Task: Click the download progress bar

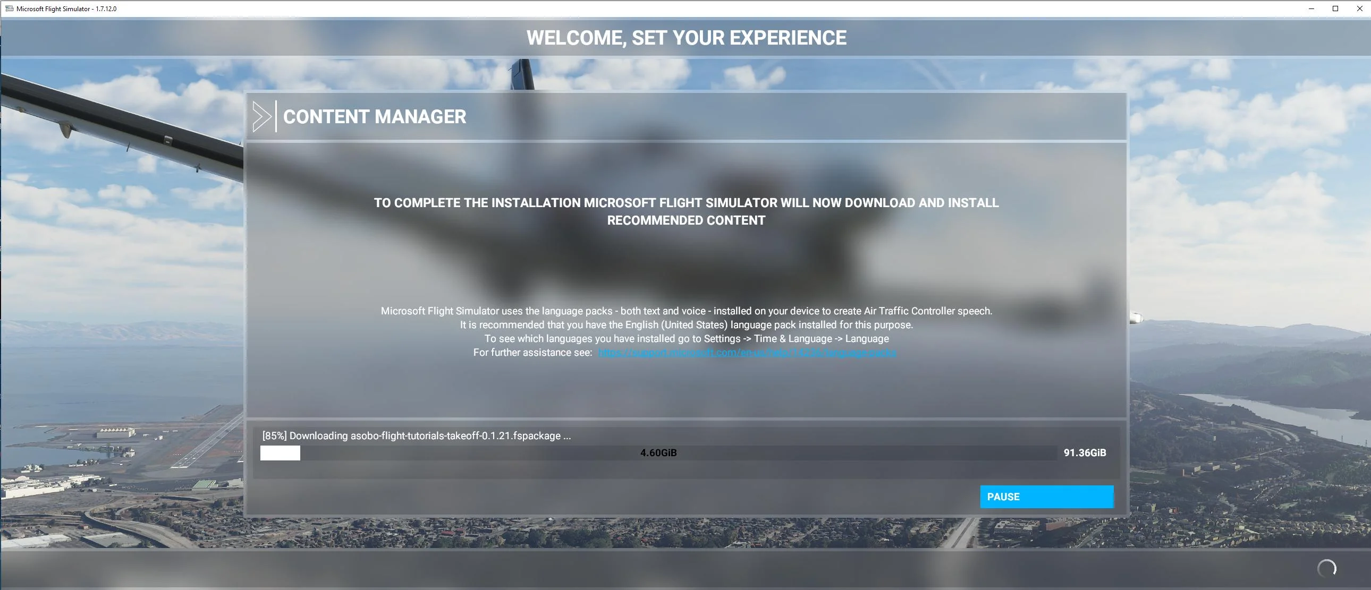Action: point(658,453)
